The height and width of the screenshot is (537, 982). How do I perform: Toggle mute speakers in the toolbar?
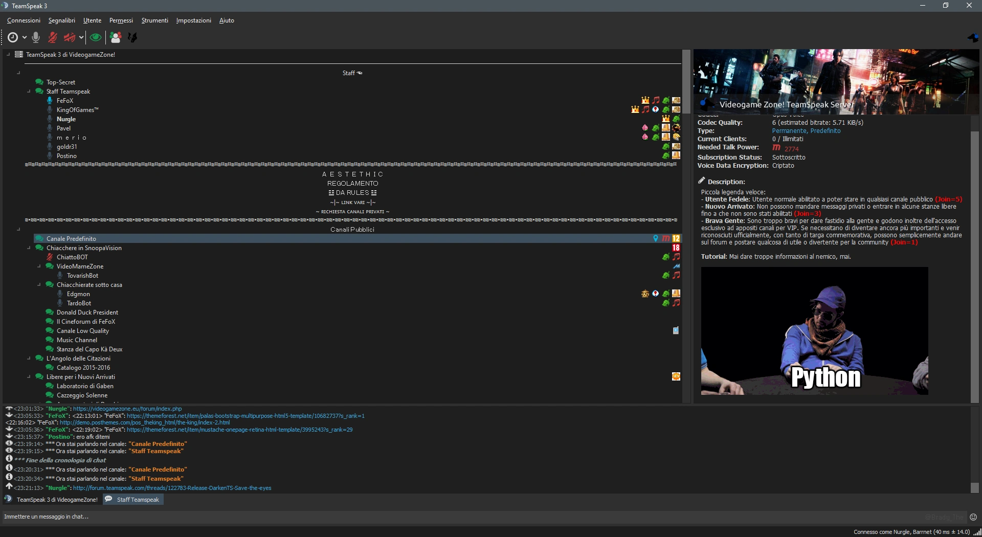point(69,37)
